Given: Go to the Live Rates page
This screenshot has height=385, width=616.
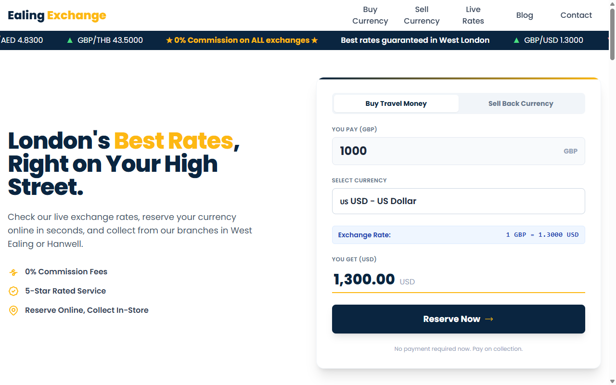Looking at the screenshot, I should click(x=473, y=15).
